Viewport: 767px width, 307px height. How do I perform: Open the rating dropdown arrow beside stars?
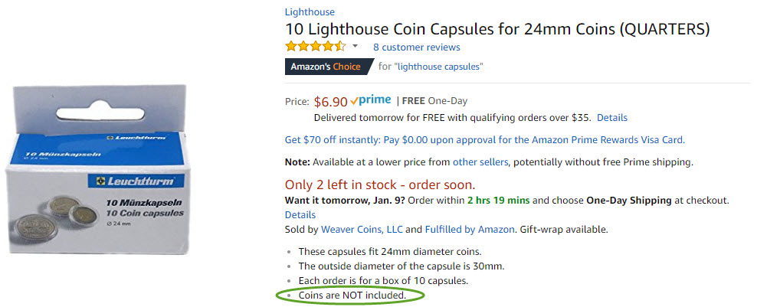pyautogui.click(x=356, y=47)
